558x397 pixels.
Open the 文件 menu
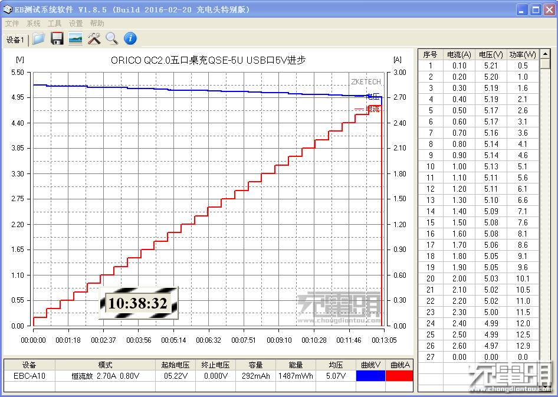click(12, 24)
